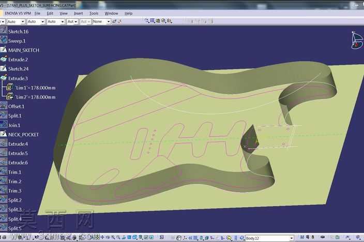Click the Offset.1 feature icon
Viewport: 364px width, 242px height.
click(4, 106)
